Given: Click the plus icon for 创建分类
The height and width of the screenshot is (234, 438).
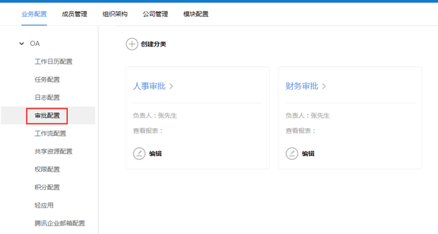Looking at the screenshot, I should [x=132, y=44].
